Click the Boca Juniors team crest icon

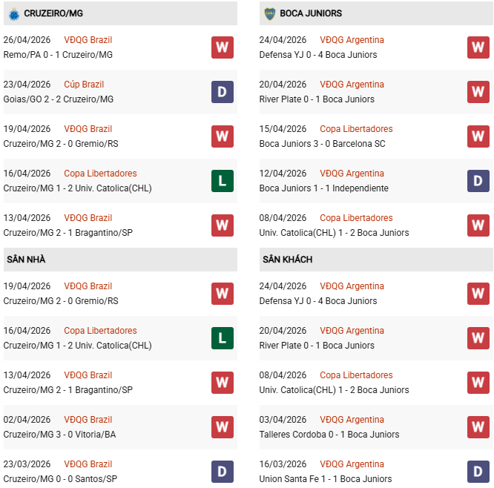[x=269, y=13]
